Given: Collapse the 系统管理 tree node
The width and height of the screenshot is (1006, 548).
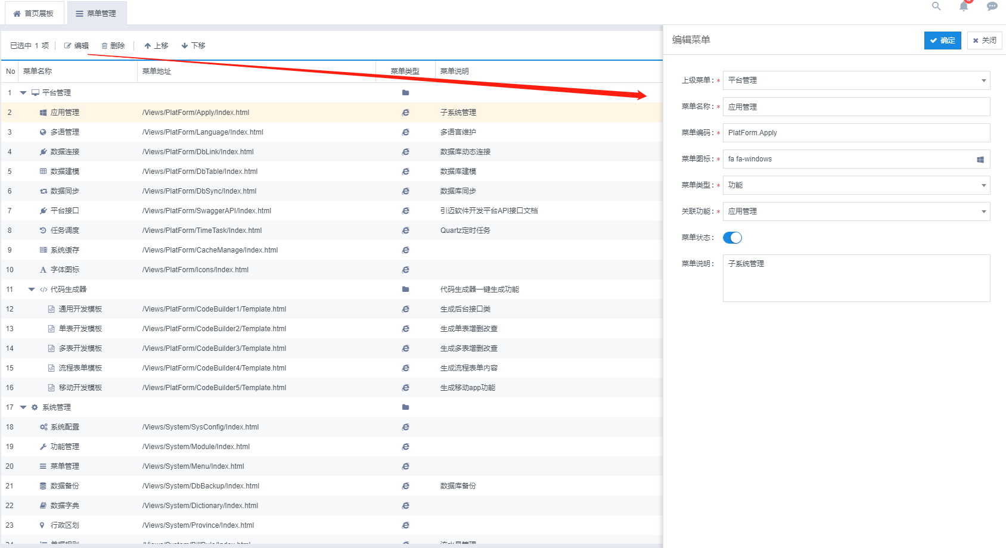Looking at the screenshot, I should click(x=23, y=407).
